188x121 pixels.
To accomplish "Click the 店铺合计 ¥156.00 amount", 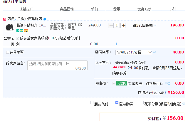I will pyautogui.click(x=176, y=92).
